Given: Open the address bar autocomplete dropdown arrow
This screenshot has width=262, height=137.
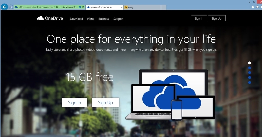Looking at the screenshot, I should tap(60, 7).
